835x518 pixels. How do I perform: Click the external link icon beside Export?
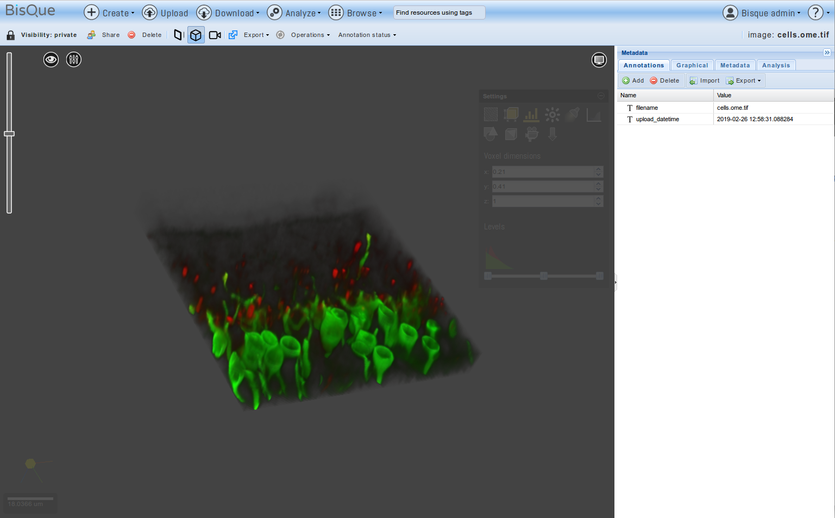(233, 35)
